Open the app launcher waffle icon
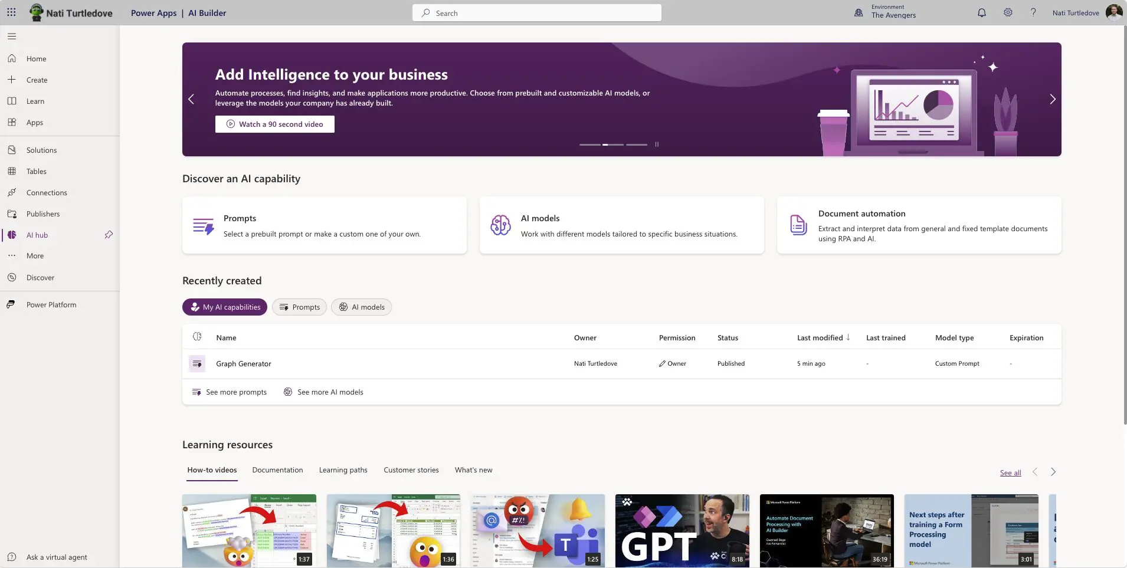The width and height of the screenshot is (1127, 568). [11, 12]
